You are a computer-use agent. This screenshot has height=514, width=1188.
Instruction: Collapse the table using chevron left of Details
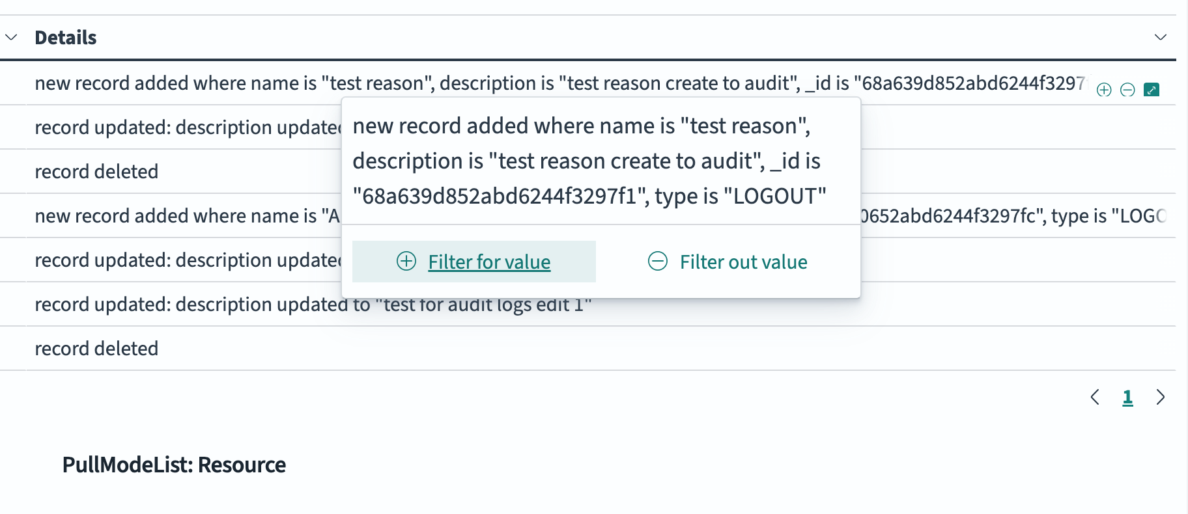point(11,37)
